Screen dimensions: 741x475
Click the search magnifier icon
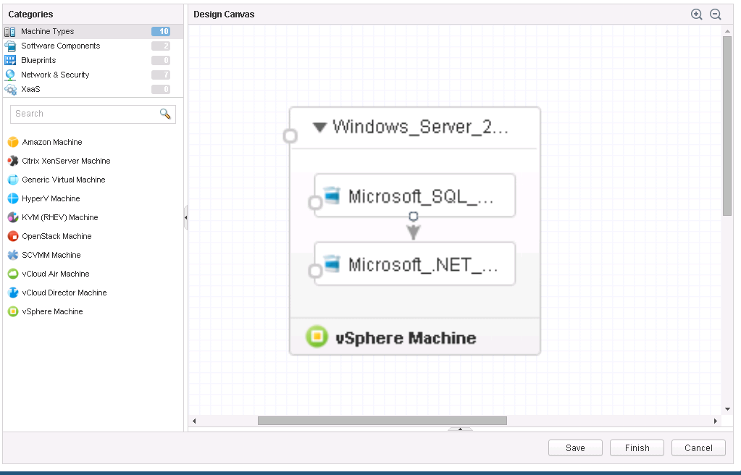[165, 114]
